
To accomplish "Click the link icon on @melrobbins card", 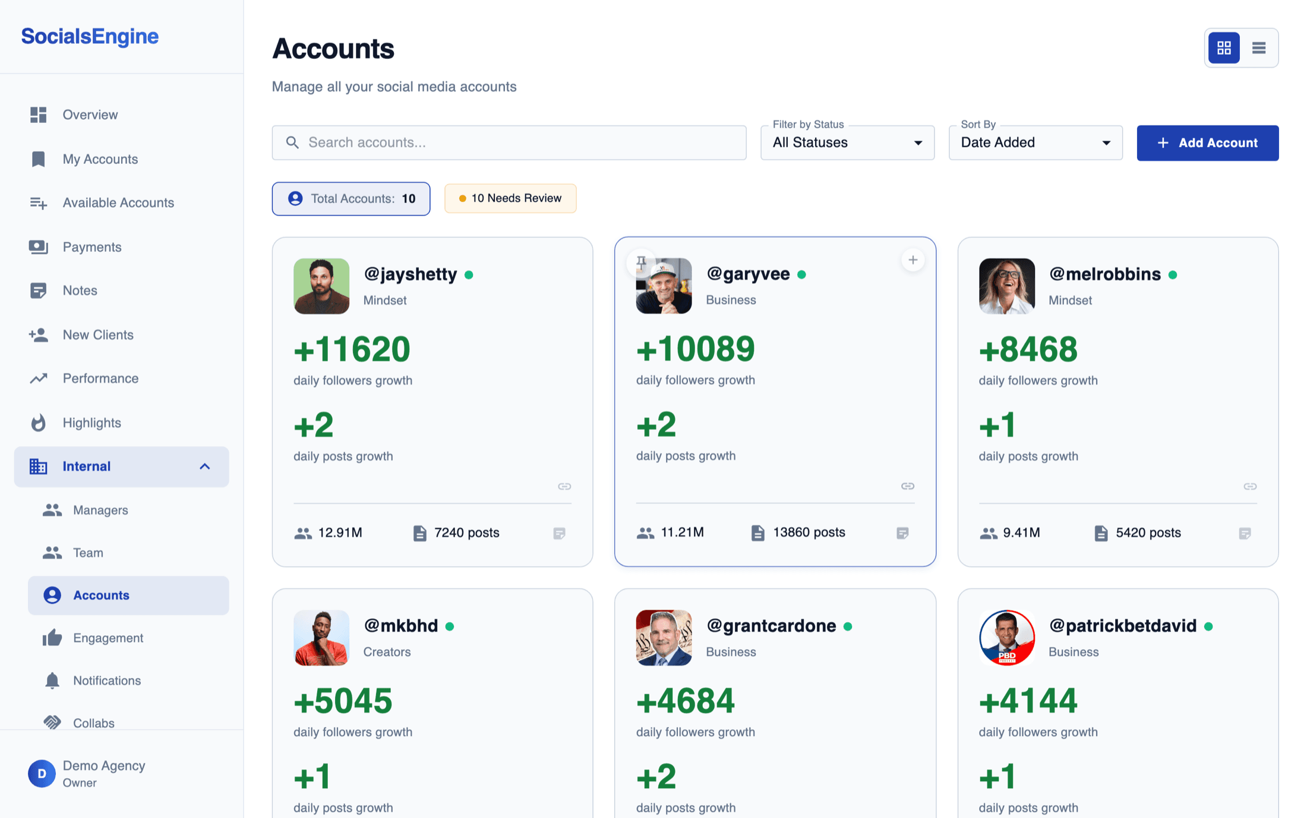I will click(x=1250, y=487).
